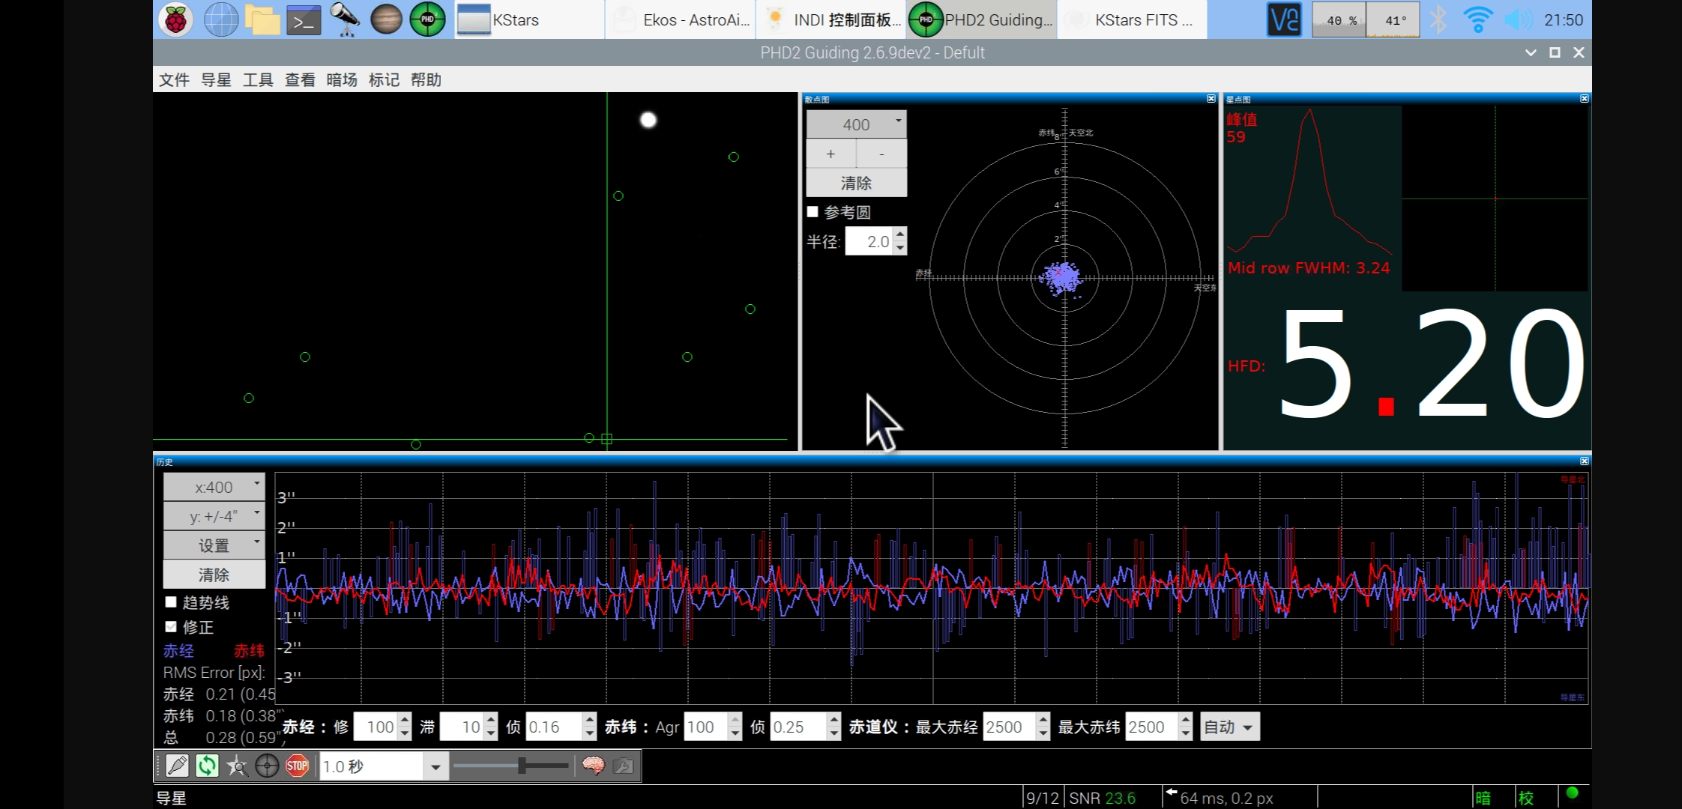The height and width of the screenshot is (809, 1682).
Task: Click the Bluetooth tray icon
Action: (1438, 19)
